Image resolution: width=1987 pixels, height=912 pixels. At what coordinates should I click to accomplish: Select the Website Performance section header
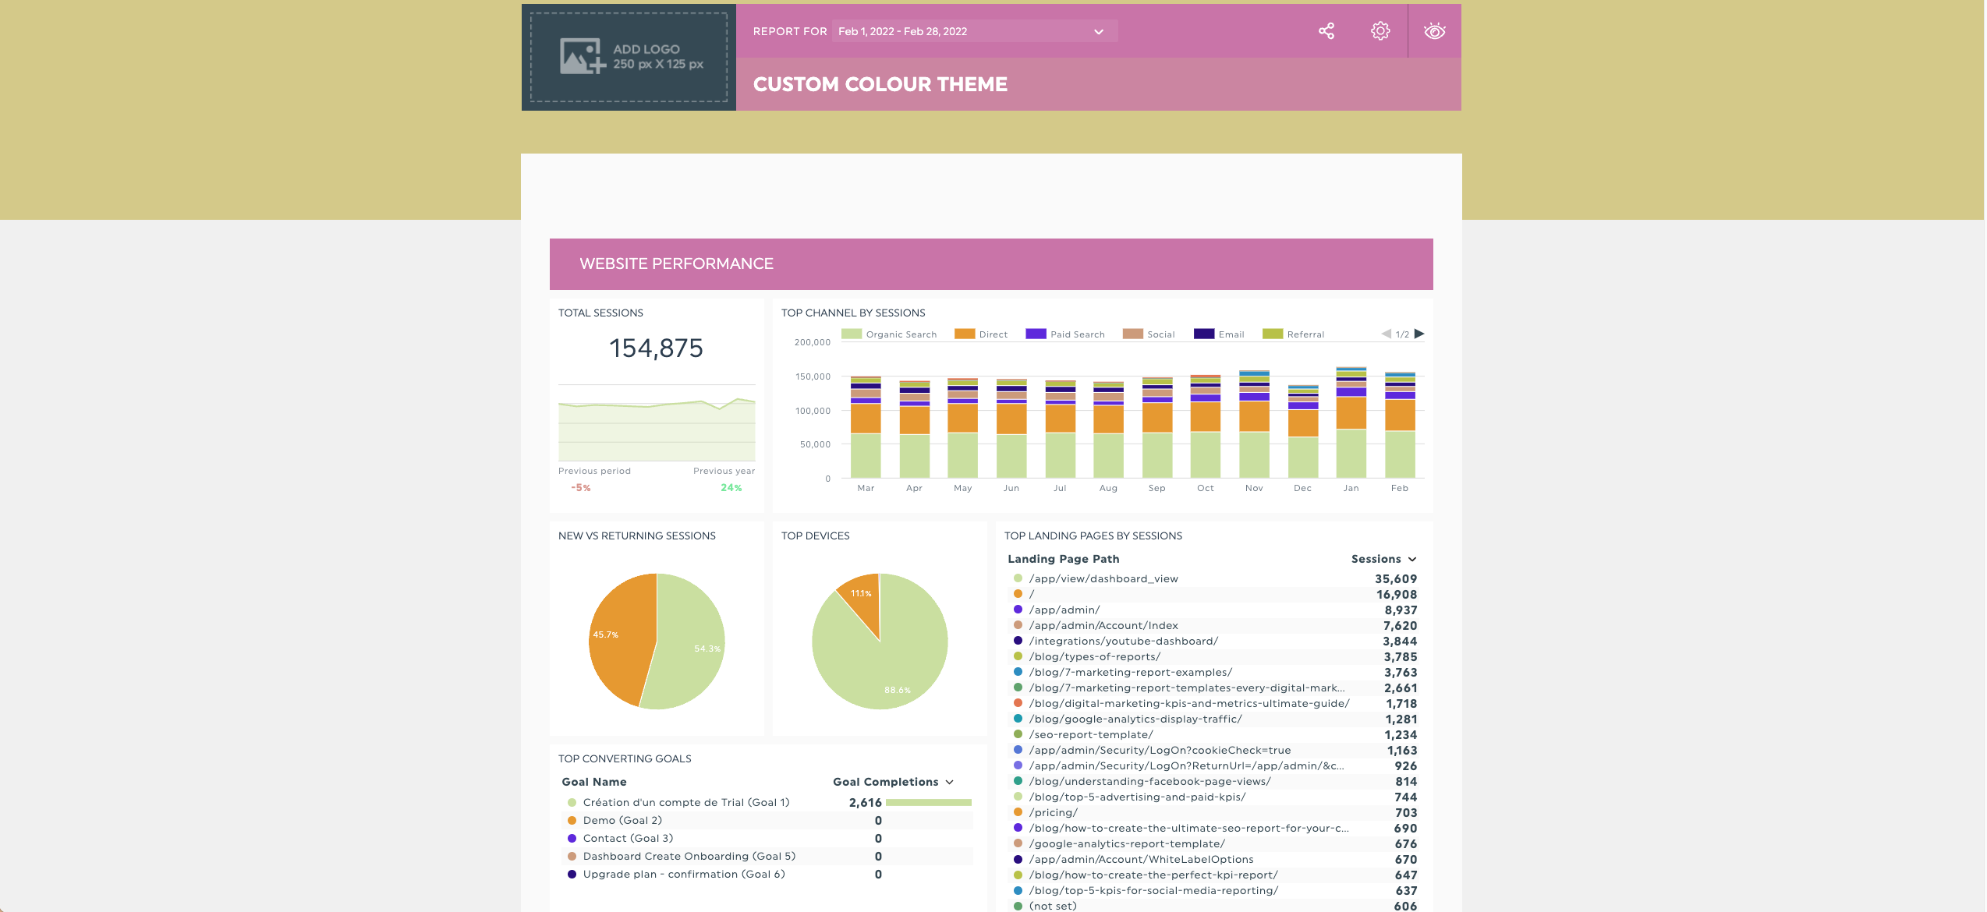pyautogui.click(x=675, y=263)
